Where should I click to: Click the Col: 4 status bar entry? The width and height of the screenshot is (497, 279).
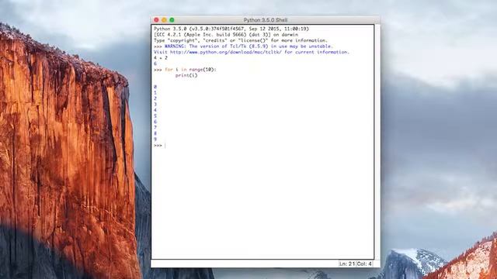[x=364, y=263]
